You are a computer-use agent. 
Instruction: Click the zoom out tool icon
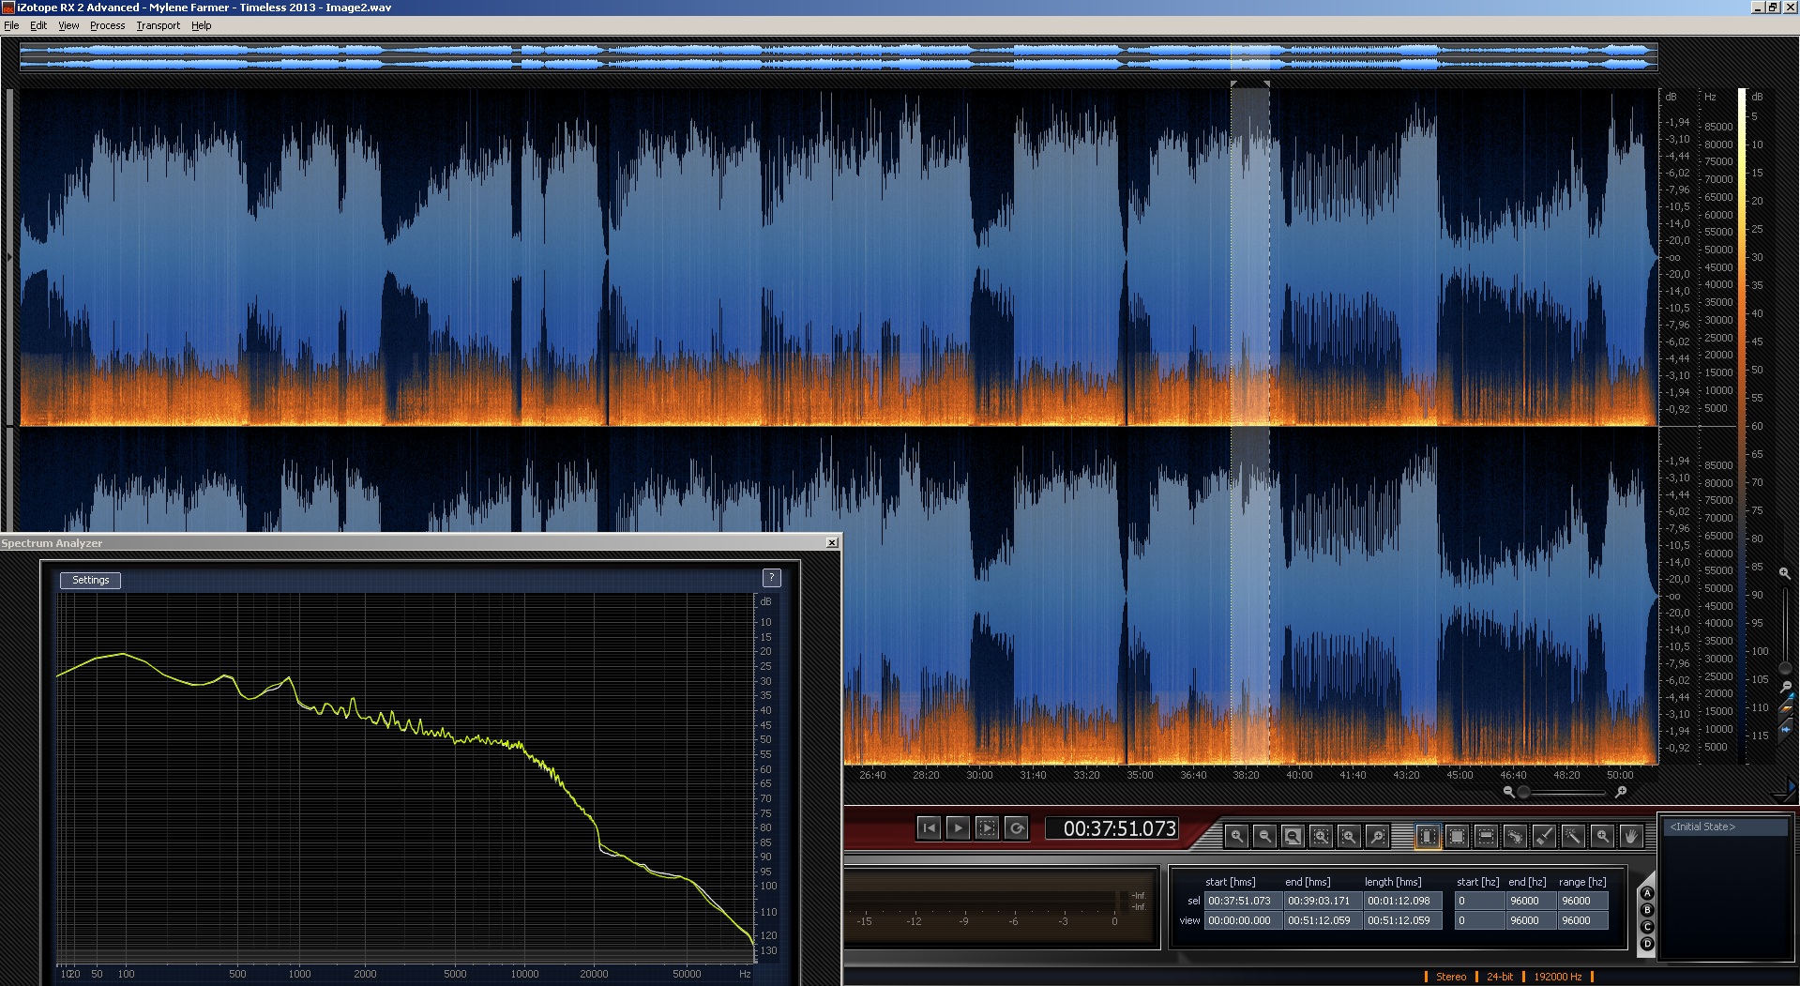coord(1264,836)
